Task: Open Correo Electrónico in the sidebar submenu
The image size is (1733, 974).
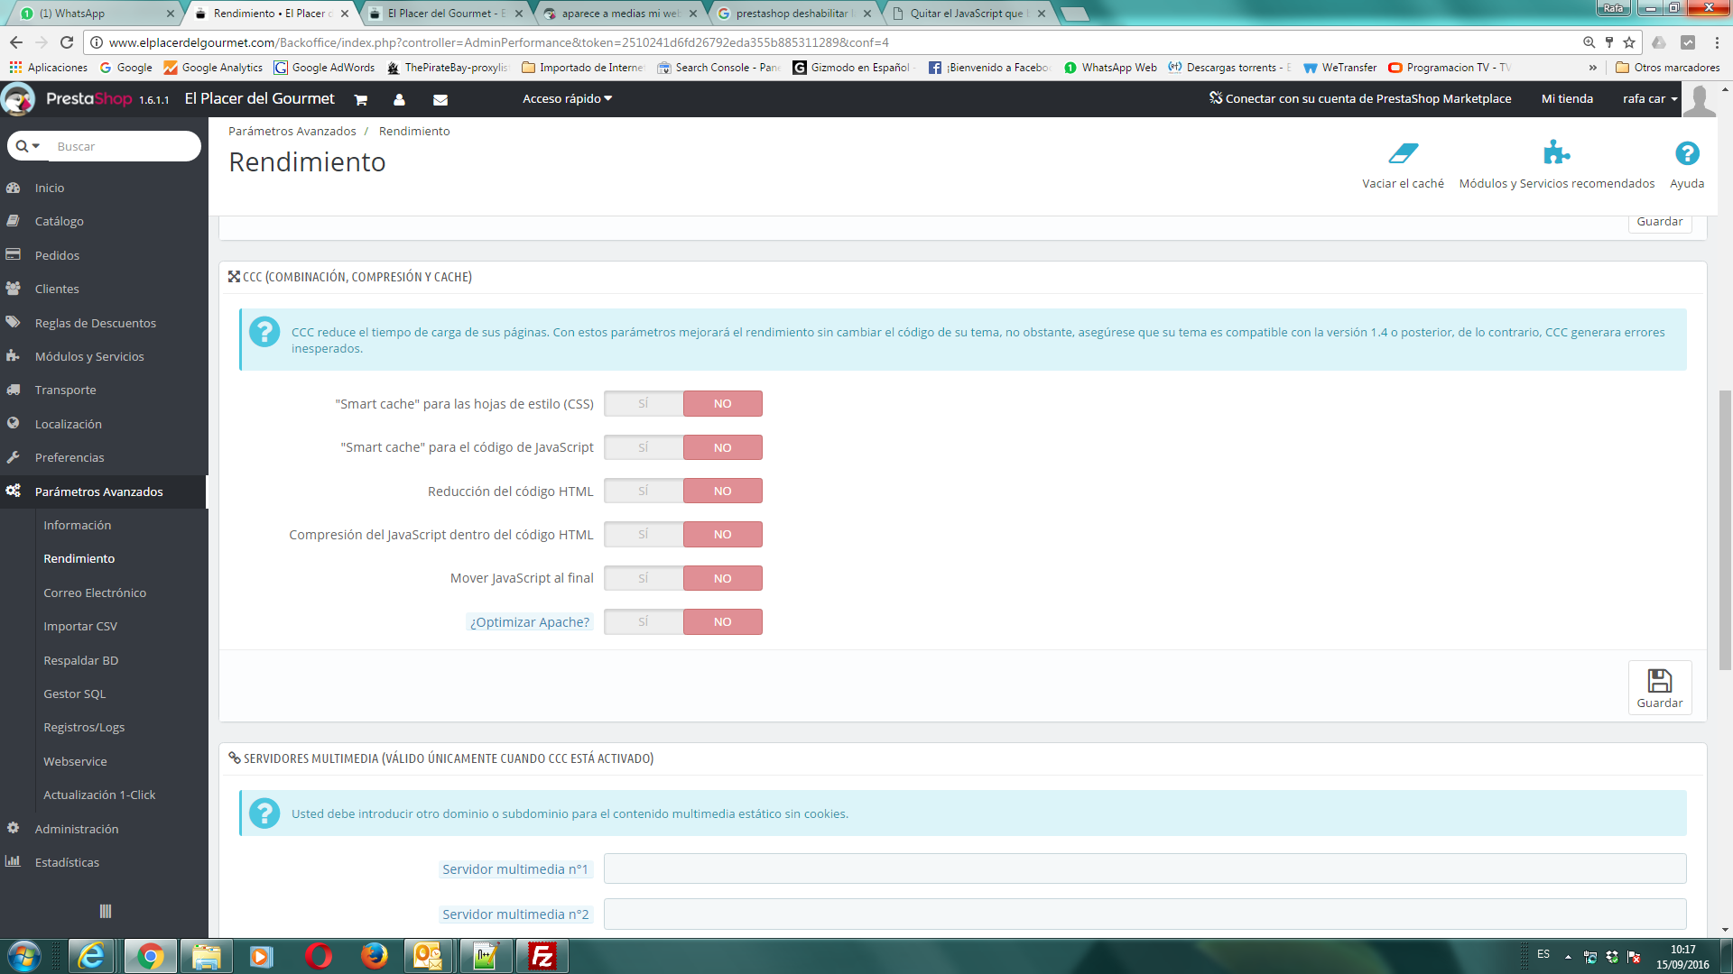Action: [95, 593]
